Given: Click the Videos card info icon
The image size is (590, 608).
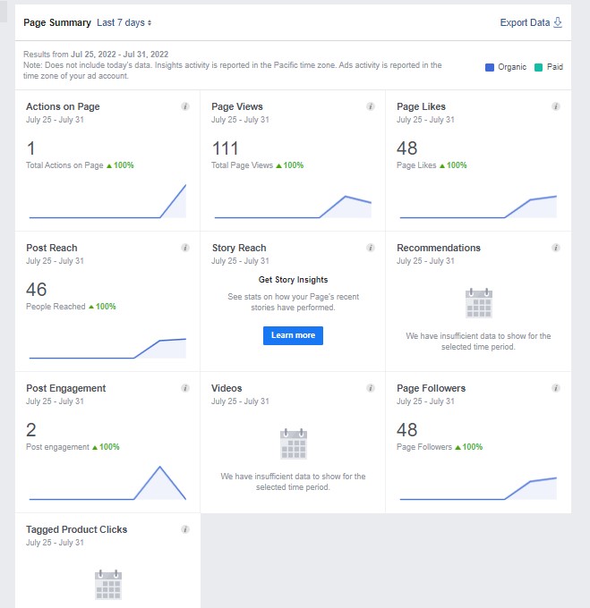Looking at the screenshot, I should 371,388.
